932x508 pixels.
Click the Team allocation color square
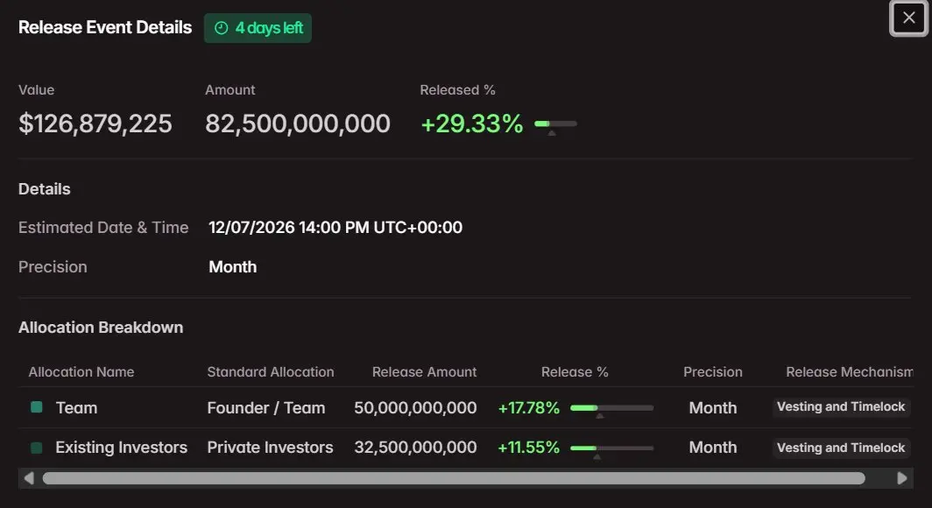(36, 407)
